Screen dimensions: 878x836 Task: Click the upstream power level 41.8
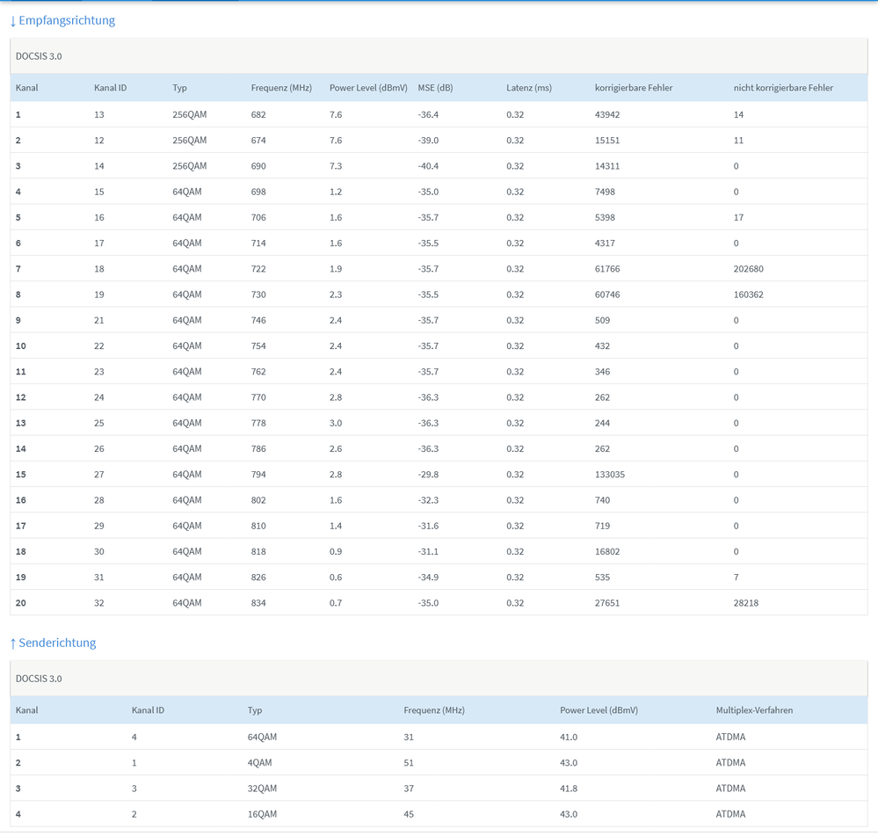tap(569, 789)
